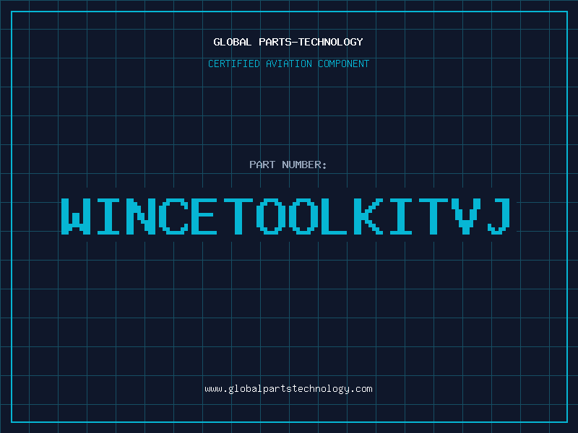
Task: Select the word COMPONENT in the subtitle
Action: [x=344, y=64]
